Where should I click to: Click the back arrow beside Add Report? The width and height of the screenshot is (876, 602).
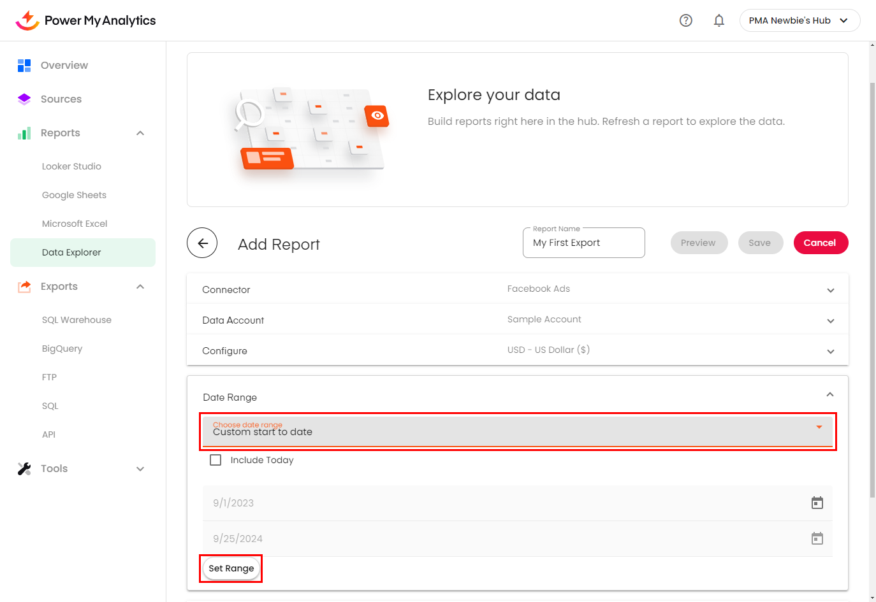tap(202, 243)
